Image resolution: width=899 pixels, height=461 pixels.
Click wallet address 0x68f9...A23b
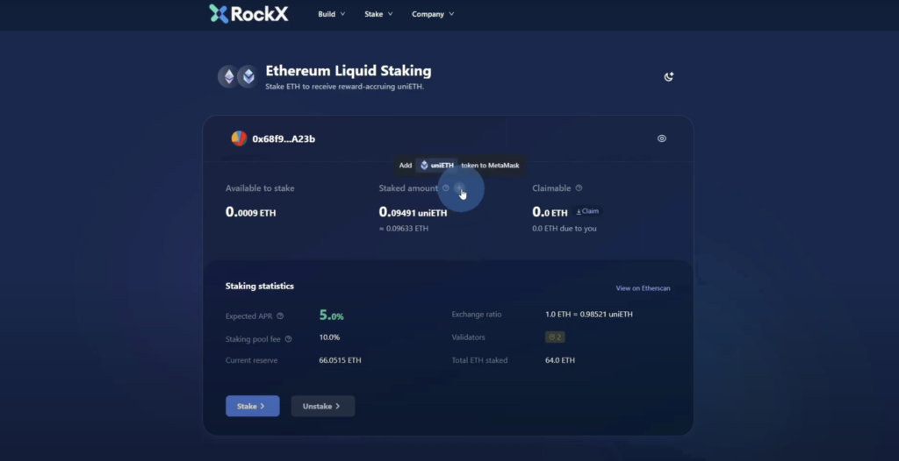tap(284, 139)
